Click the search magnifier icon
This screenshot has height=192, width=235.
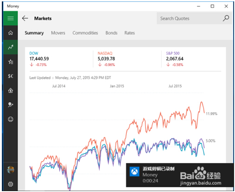pos(226,18)
